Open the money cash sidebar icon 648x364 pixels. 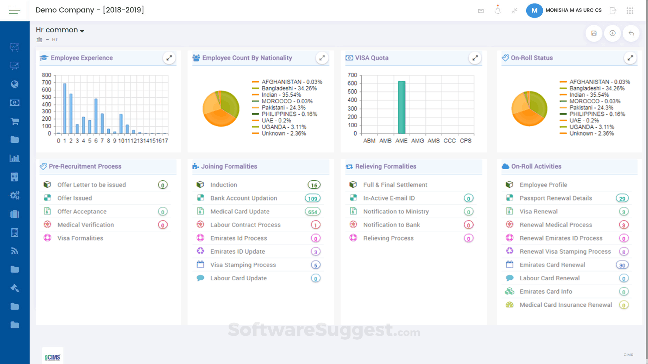(x=14, y=103)
